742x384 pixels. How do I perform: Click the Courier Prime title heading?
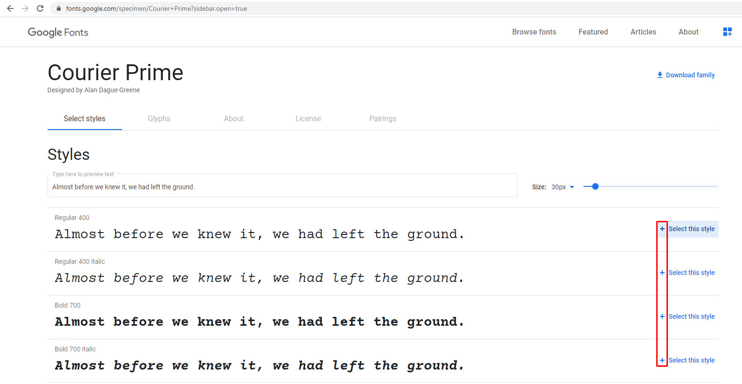point(115,73)
